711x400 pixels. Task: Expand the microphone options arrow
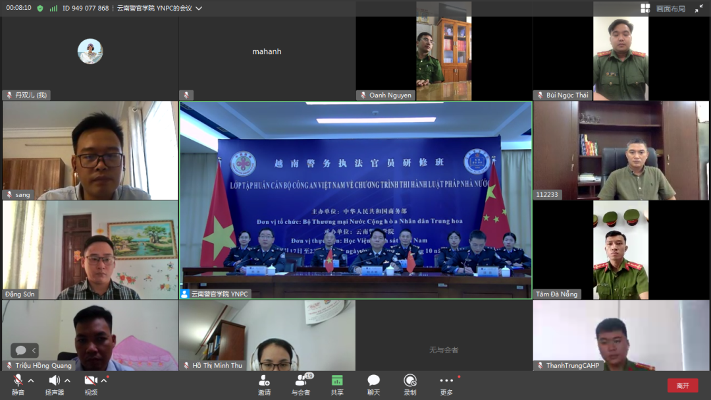(x=31, y=381)
